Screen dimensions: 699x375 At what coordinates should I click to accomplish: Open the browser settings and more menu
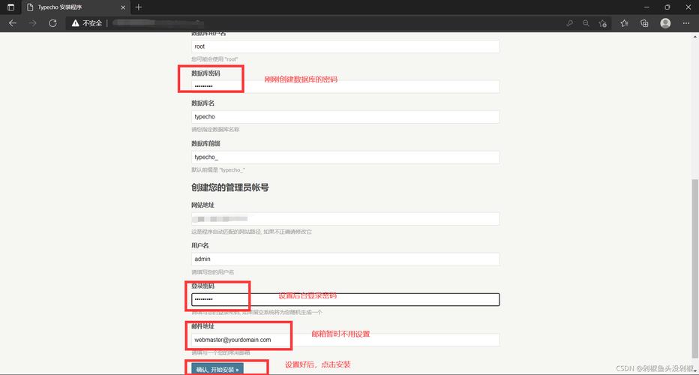tap(685, 23)
